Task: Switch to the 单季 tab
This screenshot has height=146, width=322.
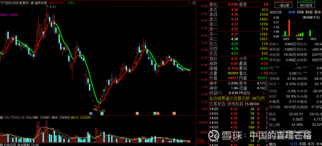Action: [x=292, y=12]
